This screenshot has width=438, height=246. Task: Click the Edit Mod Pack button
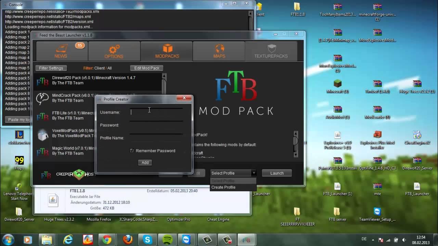click(147, 68)
